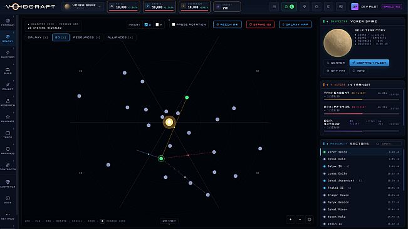The image size is (408, 229).
Task: Open the notifications icon with green badge
Action: click(x=289, y=6)
